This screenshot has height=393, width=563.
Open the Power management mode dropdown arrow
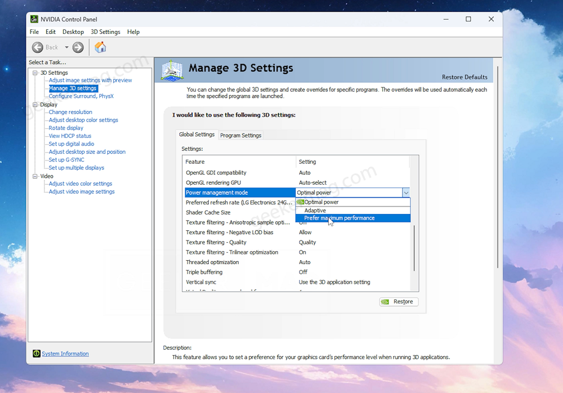pos(406,193)
